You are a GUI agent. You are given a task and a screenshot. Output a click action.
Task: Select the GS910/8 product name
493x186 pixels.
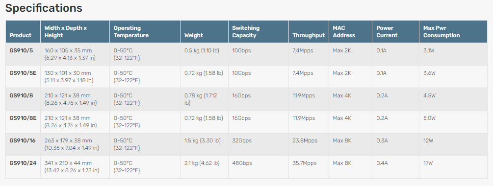pos(21,95)
